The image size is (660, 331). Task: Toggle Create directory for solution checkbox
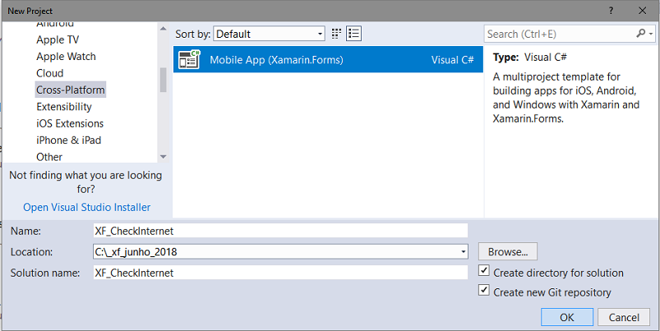pyautogui.click(x=483, y=271)
